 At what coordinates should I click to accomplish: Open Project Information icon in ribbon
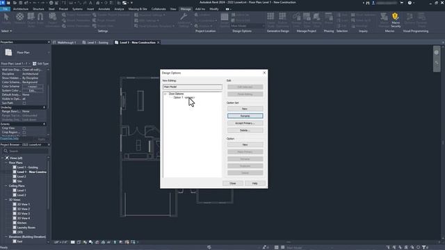(x=52, y=17)
